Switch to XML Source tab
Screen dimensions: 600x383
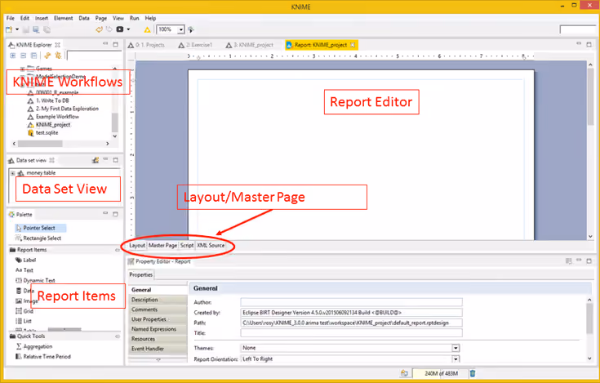point(211,245)
